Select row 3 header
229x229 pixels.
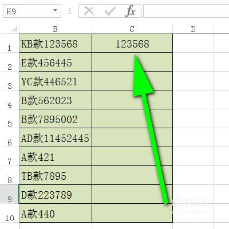tap(9, 81)
